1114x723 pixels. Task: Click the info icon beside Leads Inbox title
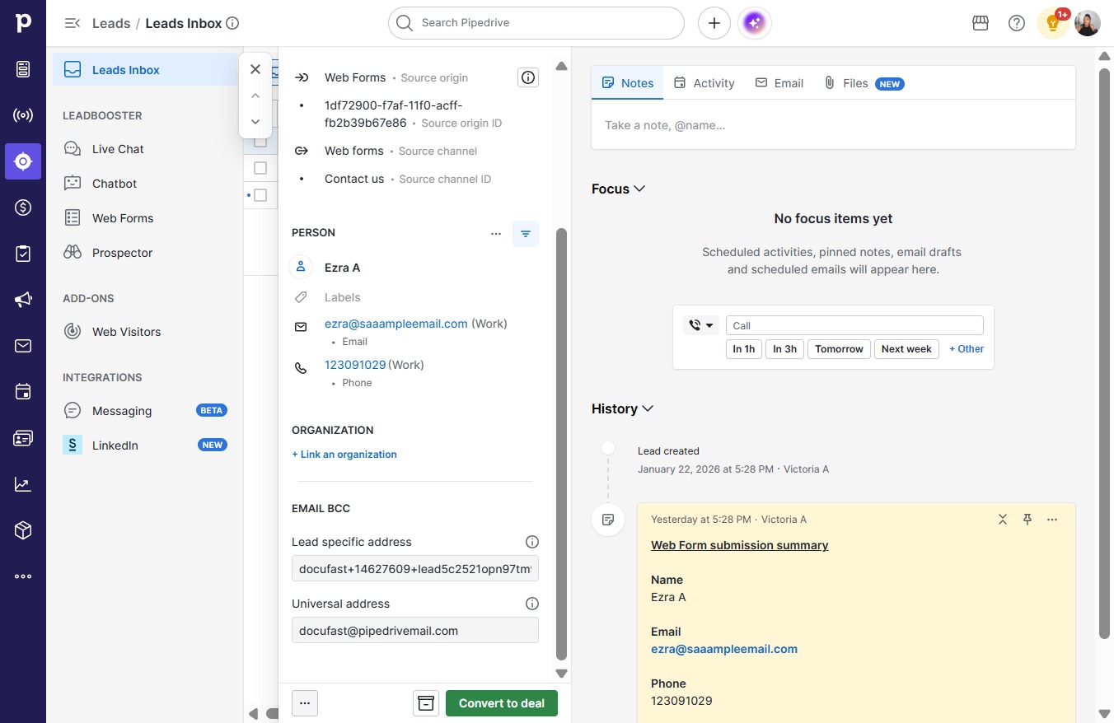click(x=232, y=23)
